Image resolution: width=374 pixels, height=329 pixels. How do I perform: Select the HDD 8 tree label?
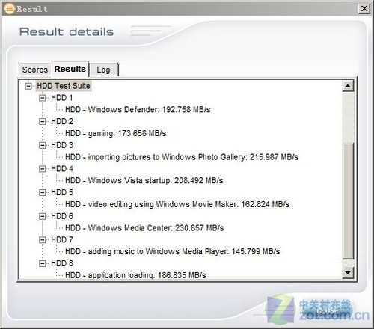(x=62, y=263)
